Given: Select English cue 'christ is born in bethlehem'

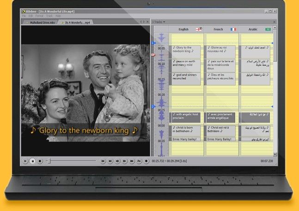Looking at the screenshot, I should pyautogui.click(x=185, y=131).
